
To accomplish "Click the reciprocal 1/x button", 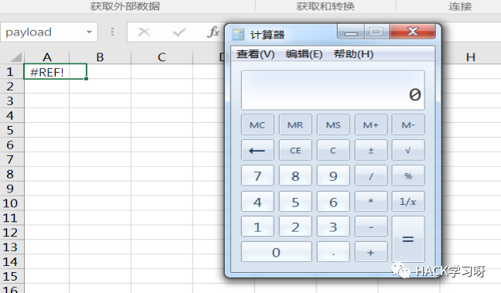I will (408, 202).
